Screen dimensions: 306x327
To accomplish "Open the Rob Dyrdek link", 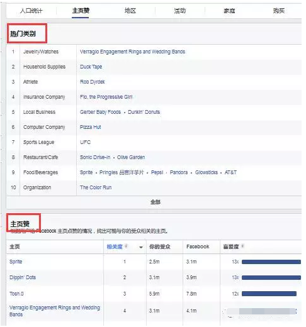I will click(x=92, y=82).
